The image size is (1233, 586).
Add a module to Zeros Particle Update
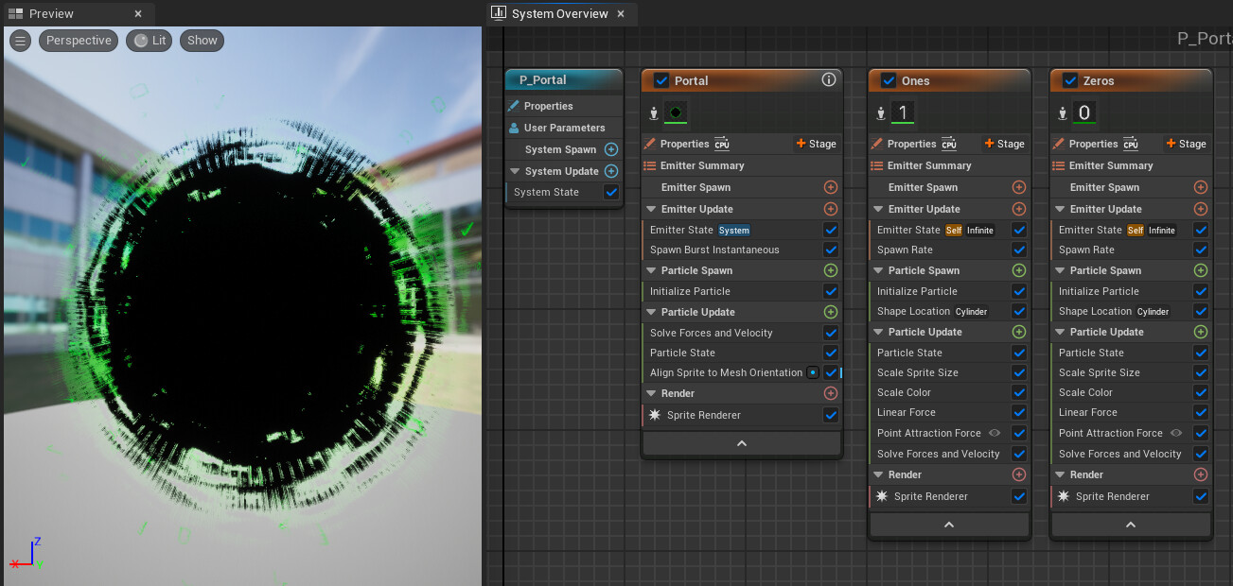click(x=1201, y=332)
